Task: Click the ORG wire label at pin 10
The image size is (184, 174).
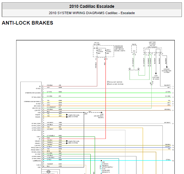Action: (x=48, y=105)
